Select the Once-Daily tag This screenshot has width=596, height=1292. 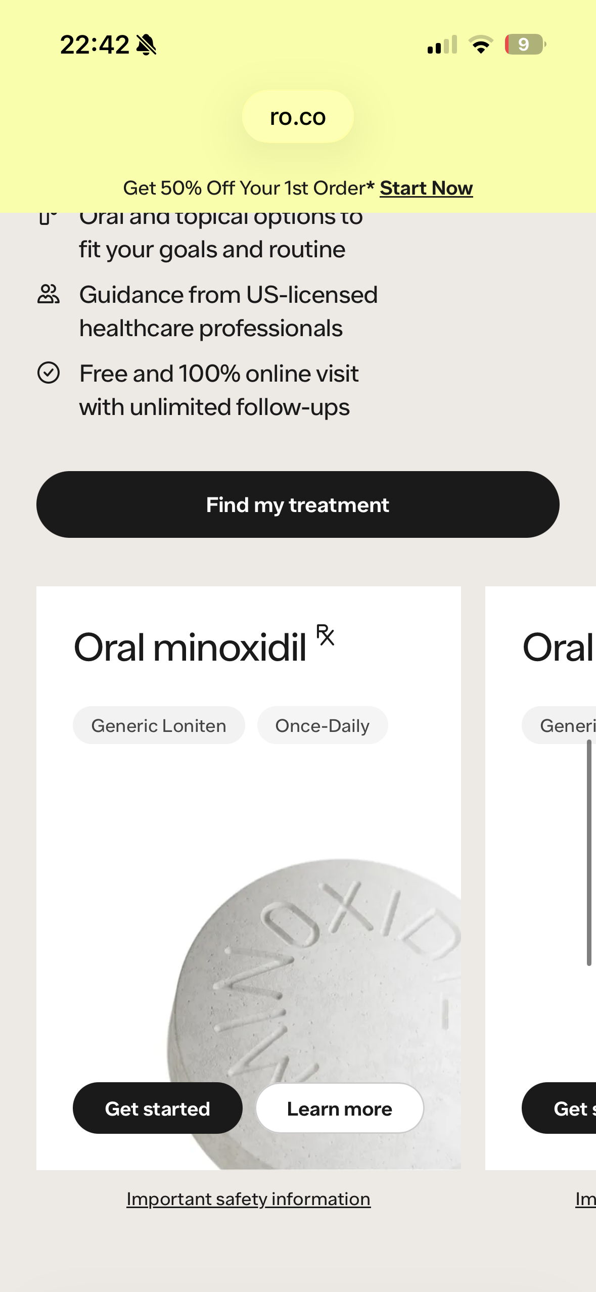point(323,725)
